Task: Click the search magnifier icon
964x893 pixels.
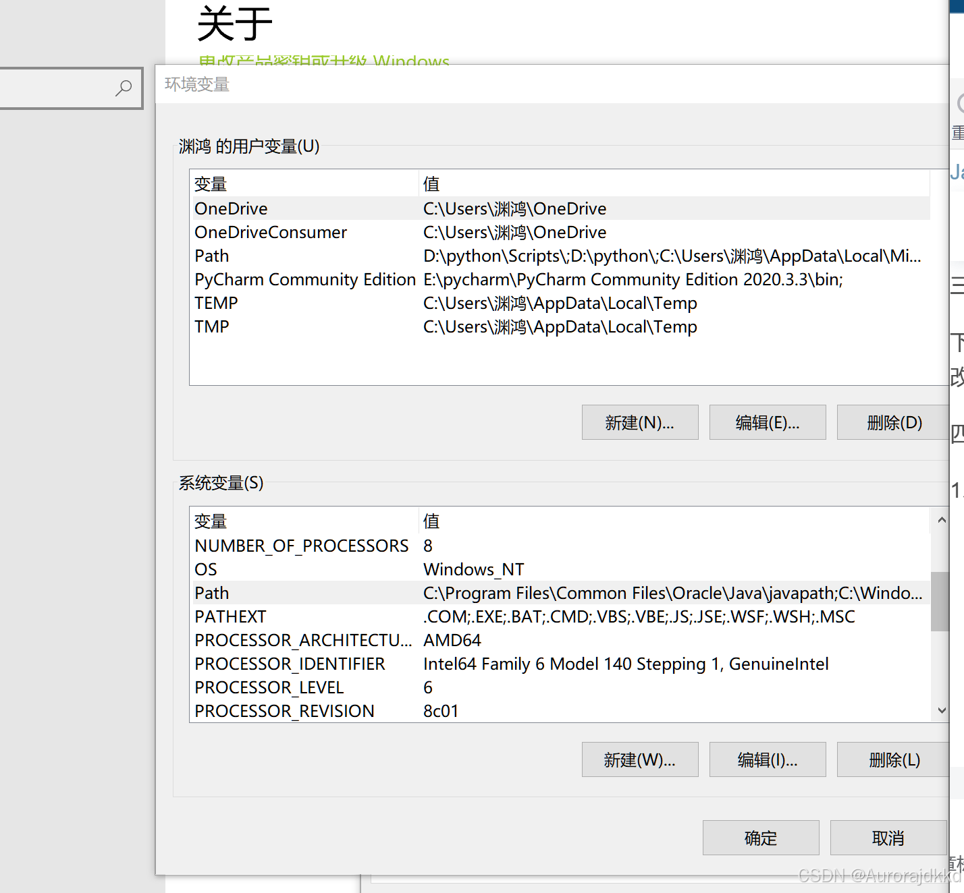Action: (x=124, y=88)
